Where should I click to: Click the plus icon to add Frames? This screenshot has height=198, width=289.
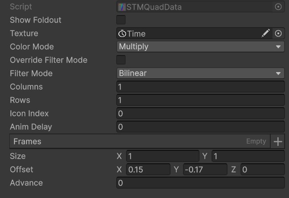click(278, 141)
